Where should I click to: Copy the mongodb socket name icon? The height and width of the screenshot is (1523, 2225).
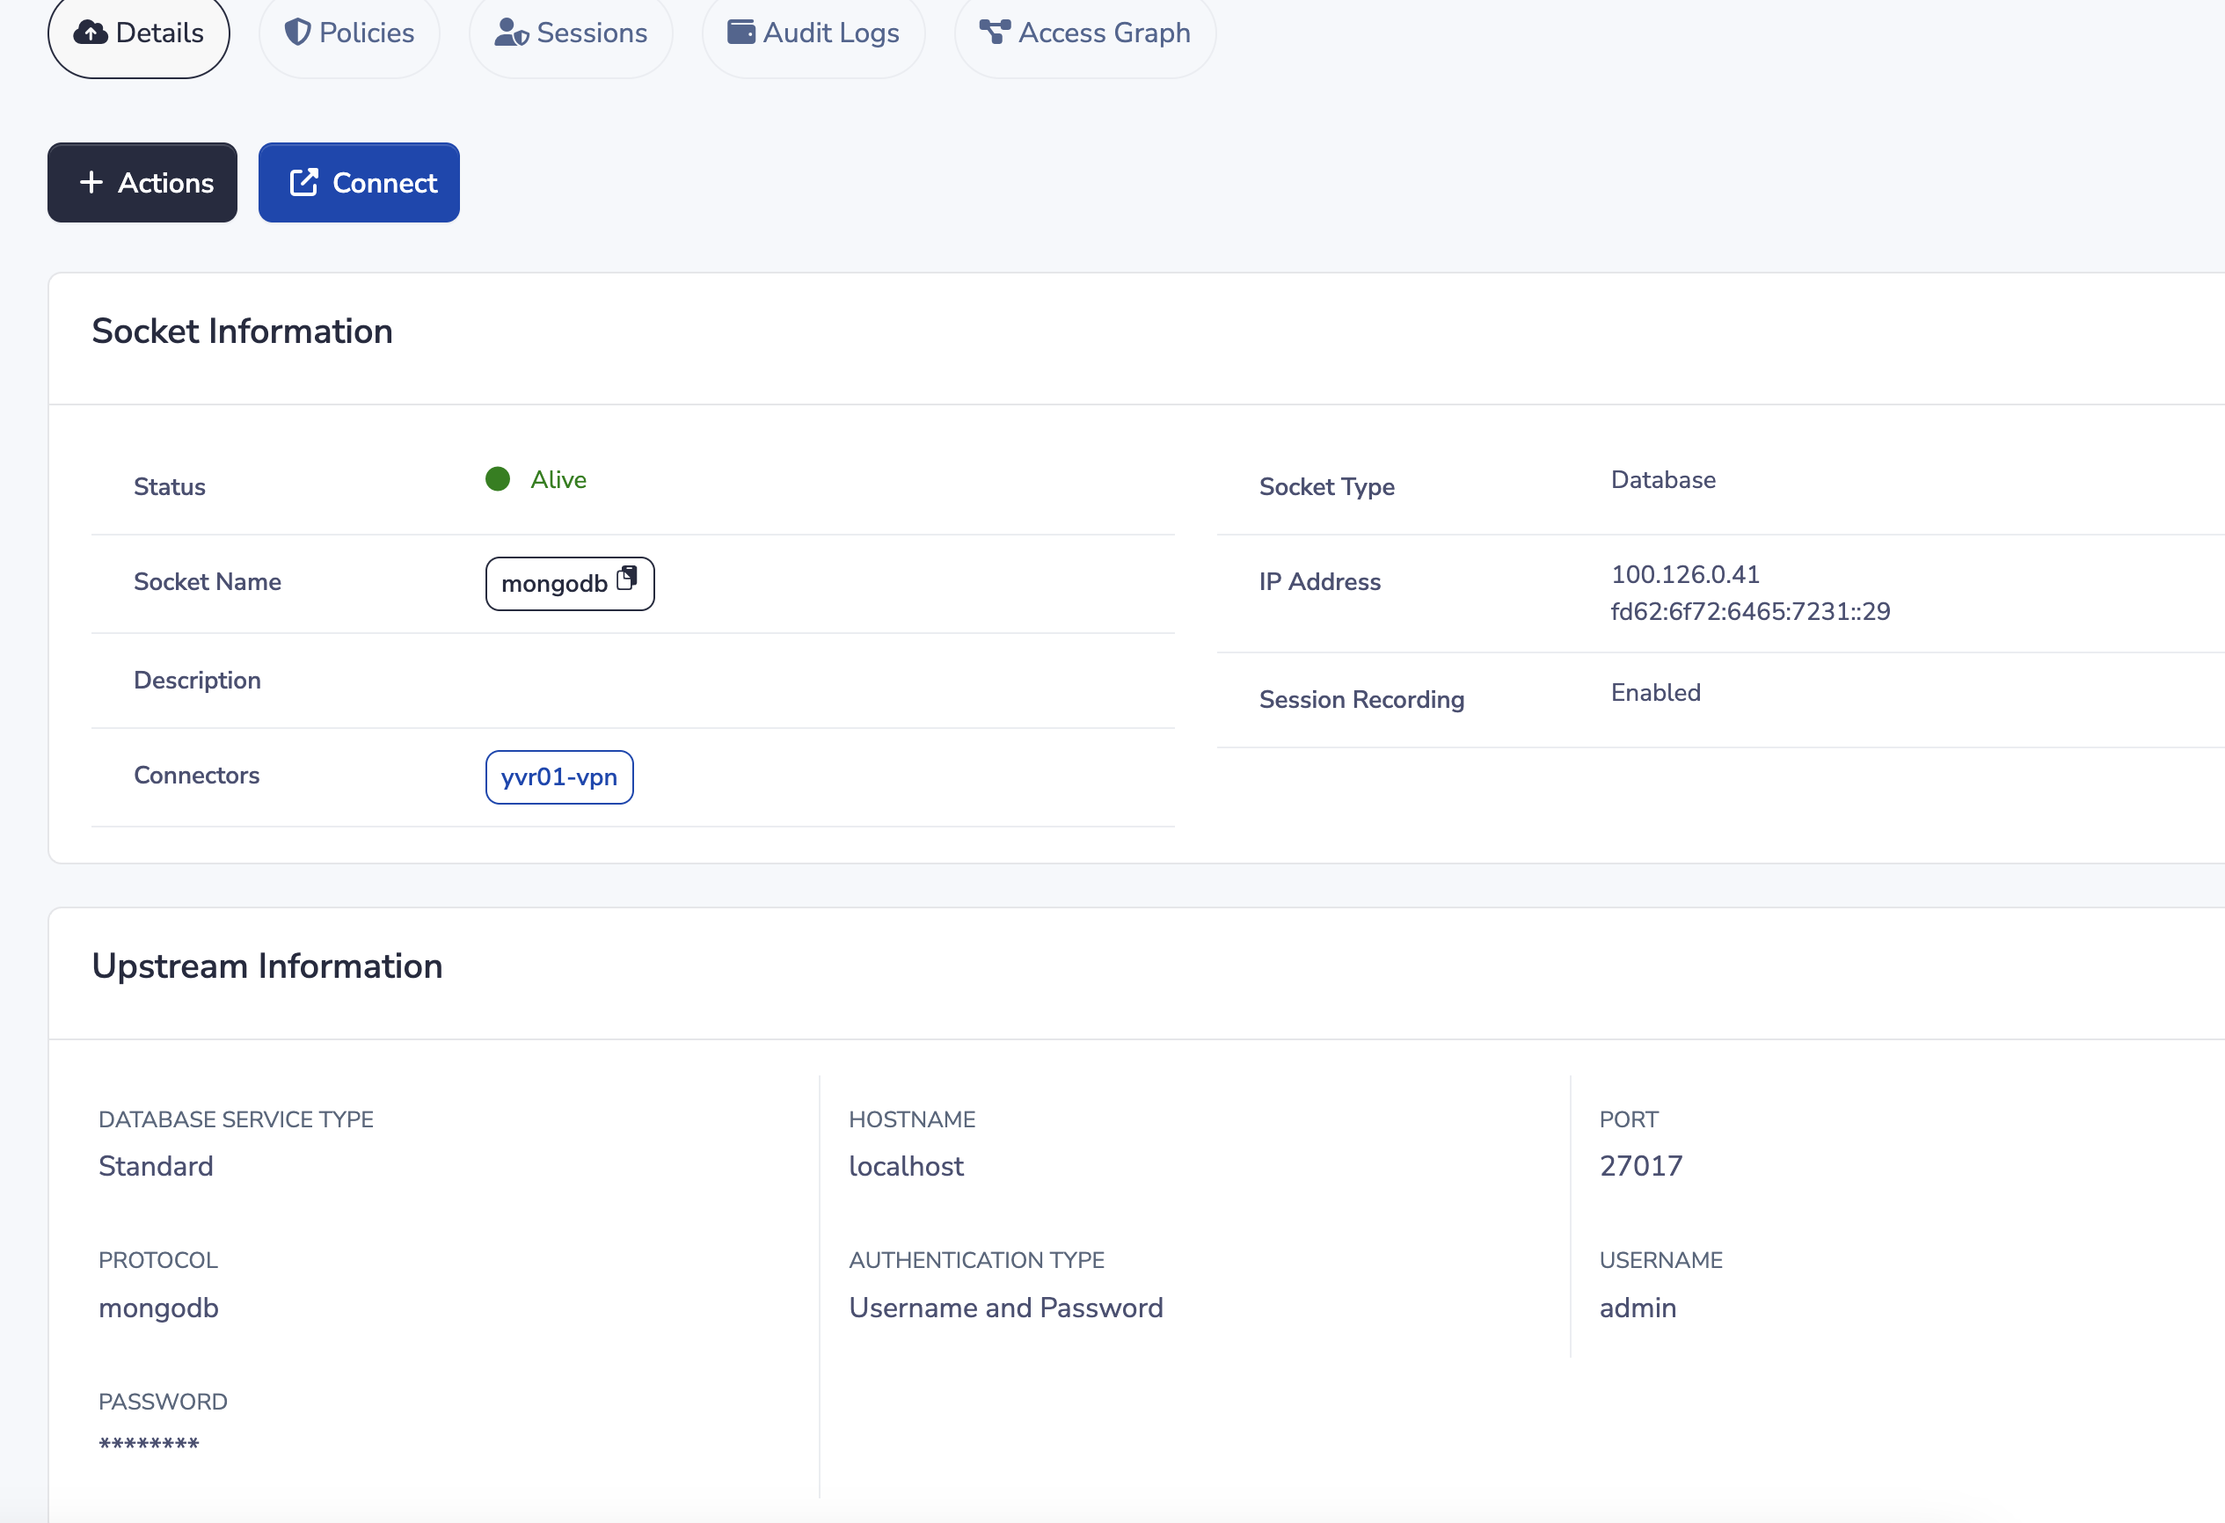(627, 579)
